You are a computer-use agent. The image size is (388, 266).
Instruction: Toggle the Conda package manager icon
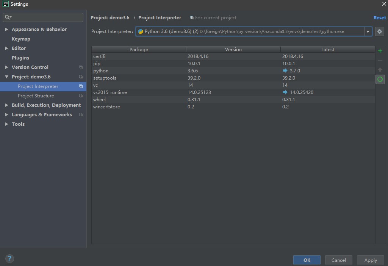380,79
